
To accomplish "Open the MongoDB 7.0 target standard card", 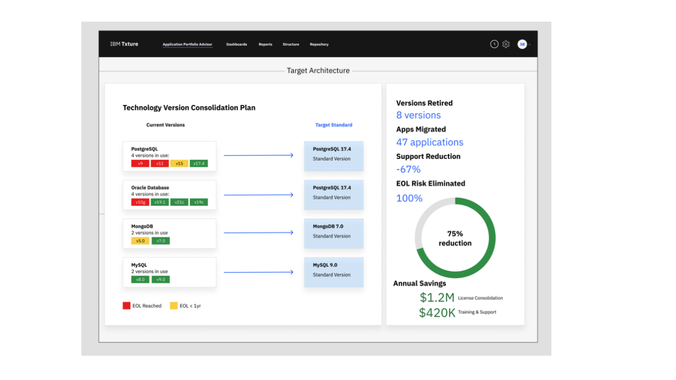I will [334, 233].
